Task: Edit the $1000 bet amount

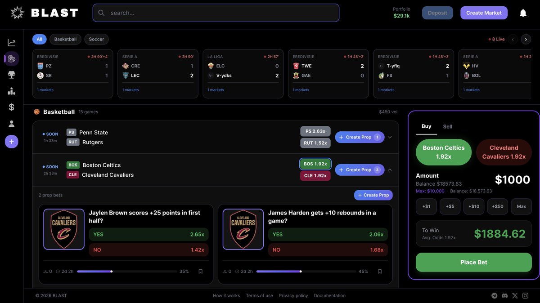Action: pos(513,180)
